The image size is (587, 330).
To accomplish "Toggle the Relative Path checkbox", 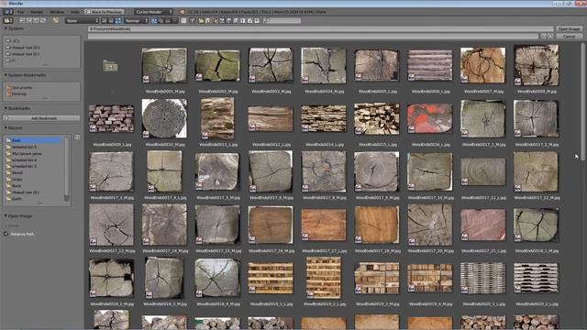I will tap(6, 234).
